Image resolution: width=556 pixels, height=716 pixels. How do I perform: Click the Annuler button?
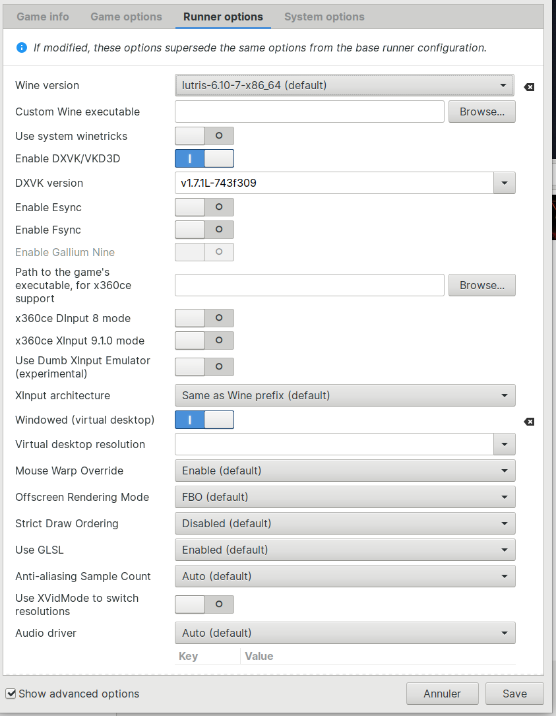click(442, 694)
